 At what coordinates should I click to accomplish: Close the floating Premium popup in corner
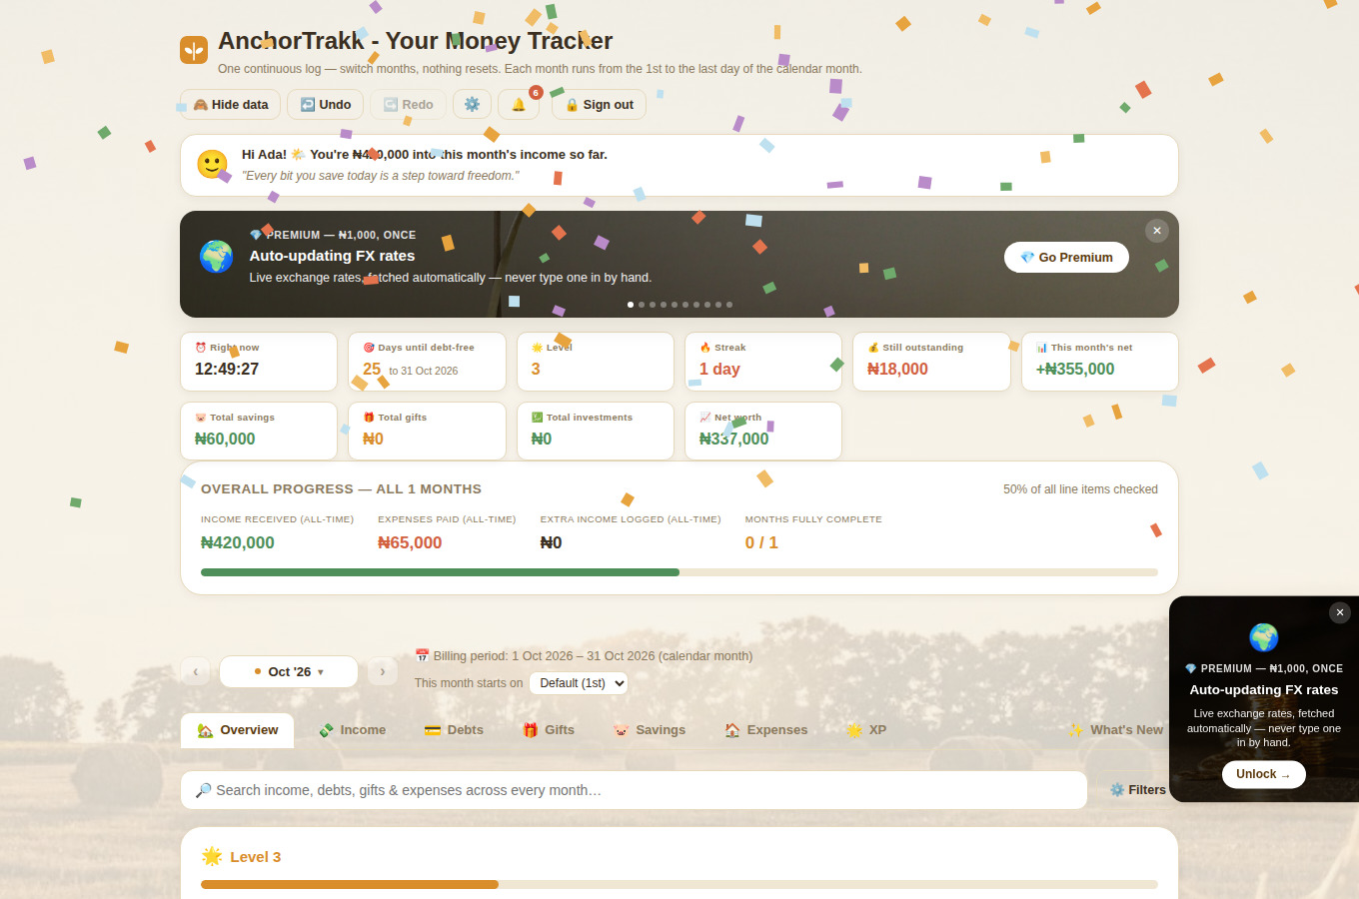1340,612
